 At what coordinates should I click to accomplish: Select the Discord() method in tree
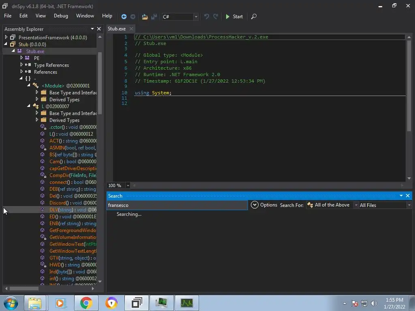point(60,203)
